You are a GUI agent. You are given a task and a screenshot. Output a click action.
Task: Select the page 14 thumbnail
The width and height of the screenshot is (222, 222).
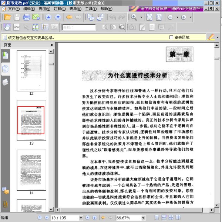pos(31,170)
